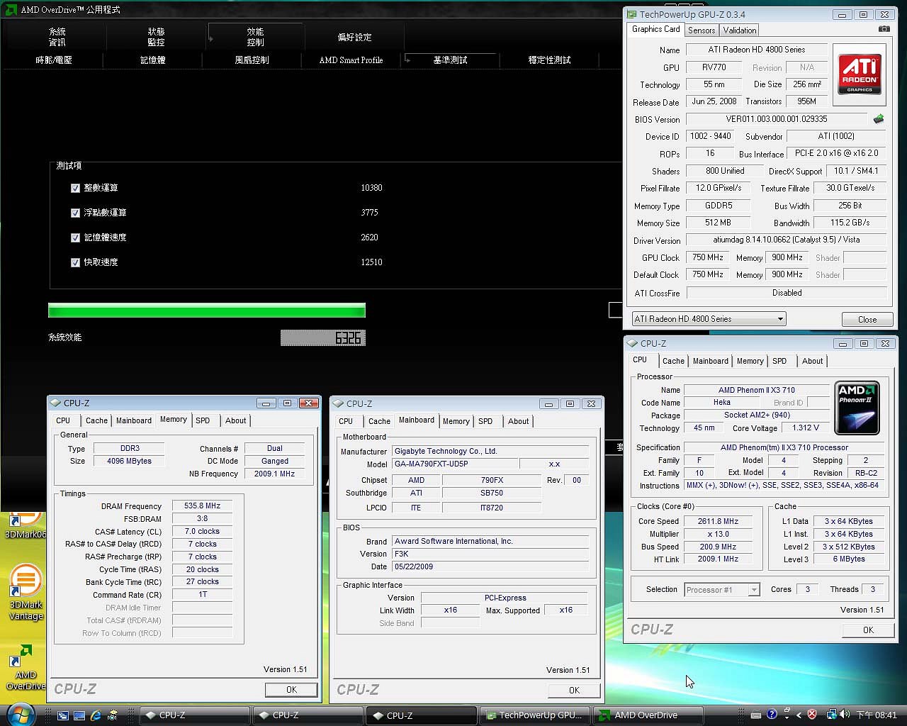This screenshot has width=907, height=726.
Task: Open the ATI Radeon HD 4800 Series dropdown
Action: pyautogui.click(x=709, y=319)
